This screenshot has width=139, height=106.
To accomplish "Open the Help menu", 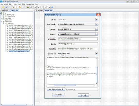I will (36, 4).
